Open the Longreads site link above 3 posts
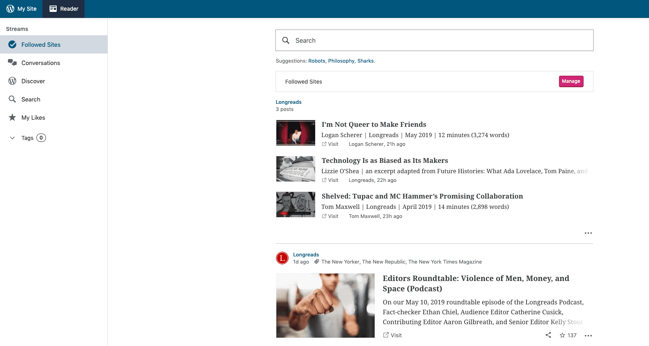This screenshot has height=346, width=649. tap(289, 102)
